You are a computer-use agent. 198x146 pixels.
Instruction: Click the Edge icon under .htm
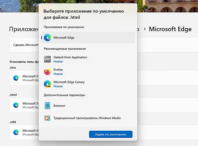[16, 78]
